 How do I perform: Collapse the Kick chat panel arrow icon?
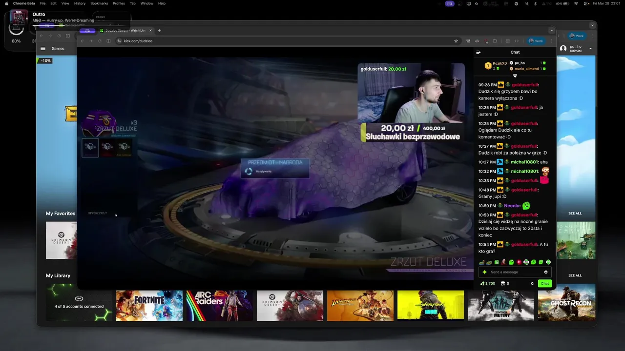click(478, 52)
